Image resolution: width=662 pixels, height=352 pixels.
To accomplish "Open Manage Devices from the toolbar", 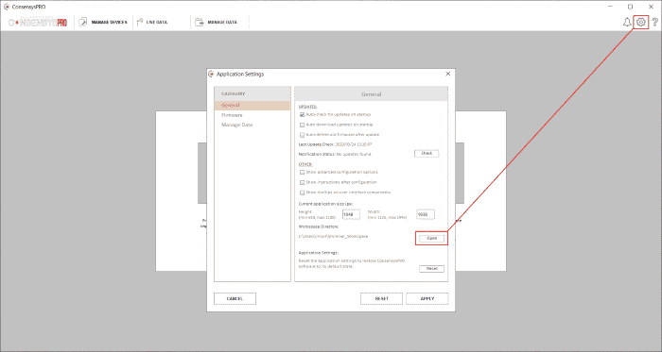I will (x=103, y=23).
